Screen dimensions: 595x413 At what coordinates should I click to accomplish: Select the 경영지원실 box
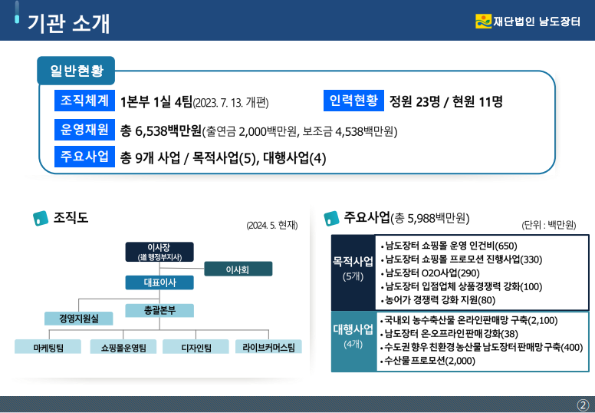point(78,319)
